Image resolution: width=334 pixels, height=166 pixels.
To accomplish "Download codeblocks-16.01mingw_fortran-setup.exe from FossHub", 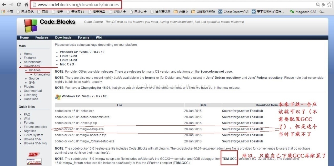I will [x=256, y=141].
